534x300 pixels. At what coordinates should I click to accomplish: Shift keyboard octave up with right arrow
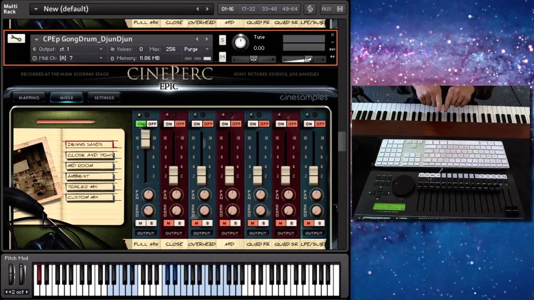click(x=28, y=292)
